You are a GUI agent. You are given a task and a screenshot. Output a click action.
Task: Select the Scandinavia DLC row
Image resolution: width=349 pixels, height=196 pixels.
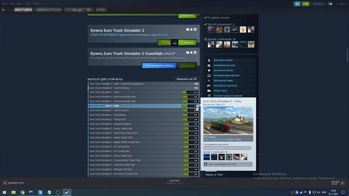pos(144,115)
